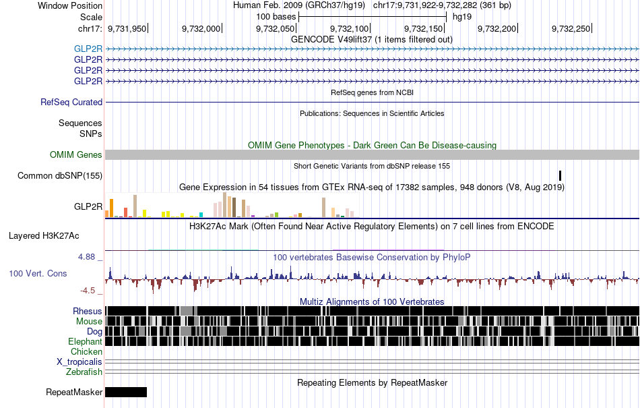Click the Window Position label
The image size is (640, 408).
click(x=70, y=5)
